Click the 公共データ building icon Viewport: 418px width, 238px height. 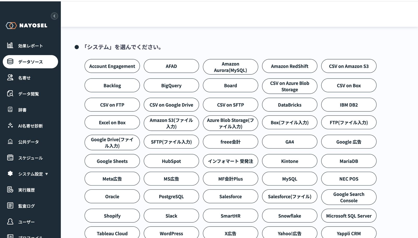coord(10,141)
